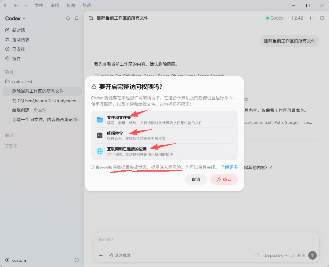Open the three-dot menu beside conversation title
This screenshot has width=329, height=267.
pyautogui.click(x=154, y=18)
